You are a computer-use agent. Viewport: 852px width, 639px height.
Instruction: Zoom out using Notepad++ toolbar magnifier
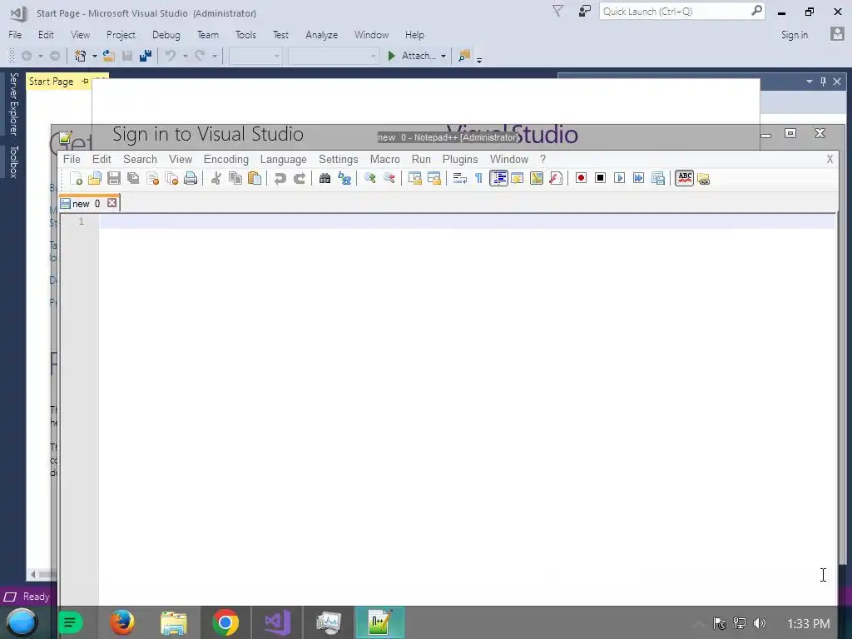(389, 178)
